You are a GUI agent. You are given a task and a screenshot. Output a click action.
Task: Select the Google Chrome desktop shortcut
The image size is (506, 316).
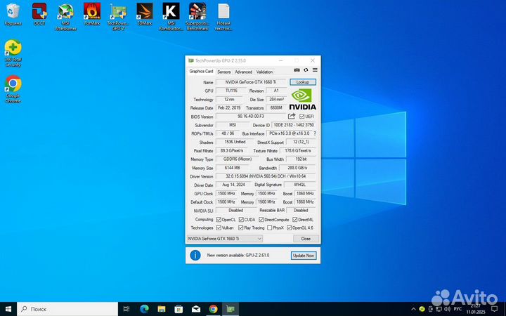pos(13,89)
